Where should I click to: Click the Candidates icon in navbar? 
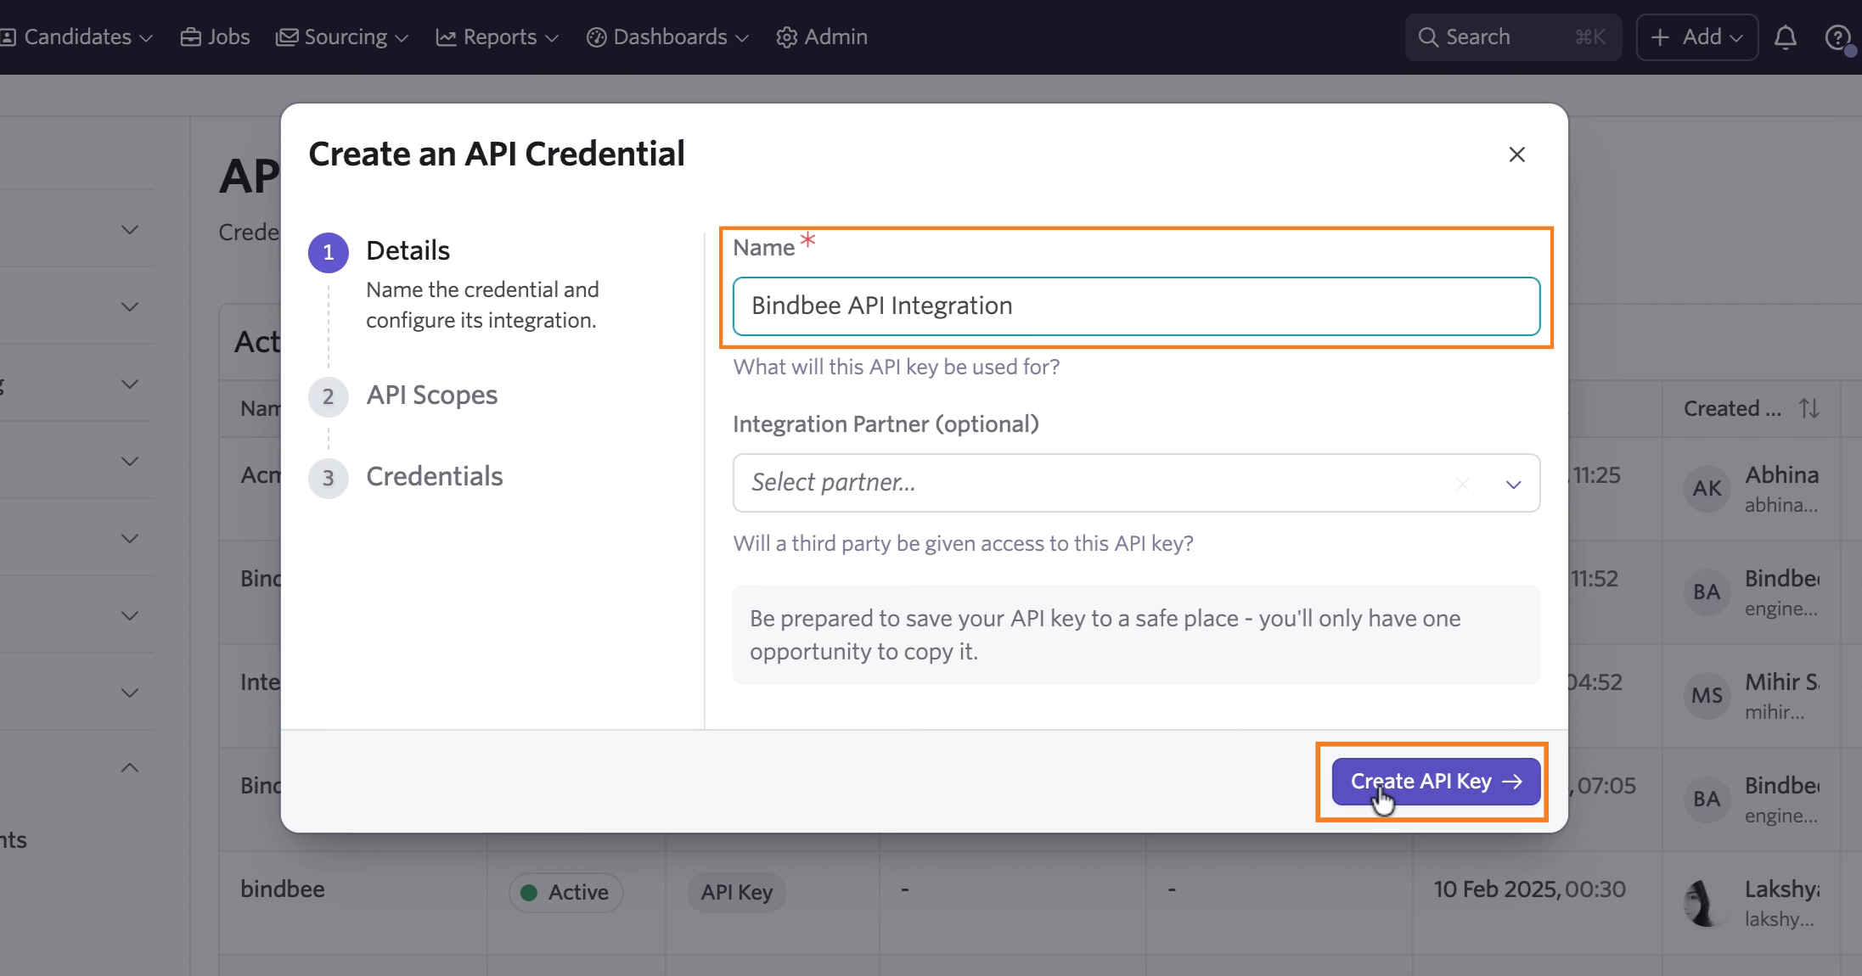coord(8,37)
